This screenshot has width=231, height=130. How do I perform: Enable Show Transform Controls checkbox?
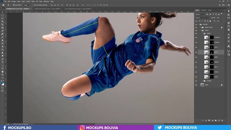point(33,5)
